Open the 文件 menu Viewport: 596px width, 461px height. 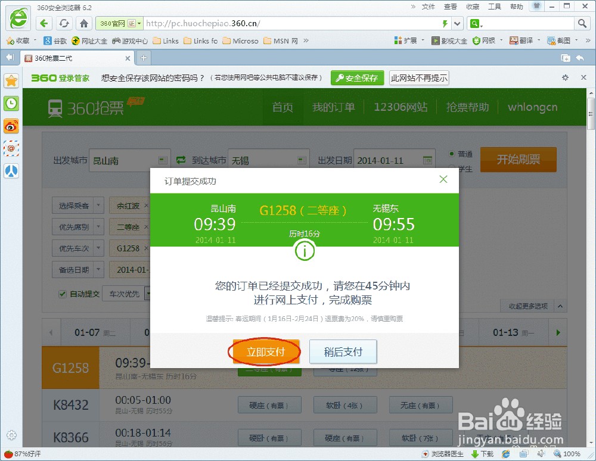coord(429,7)
